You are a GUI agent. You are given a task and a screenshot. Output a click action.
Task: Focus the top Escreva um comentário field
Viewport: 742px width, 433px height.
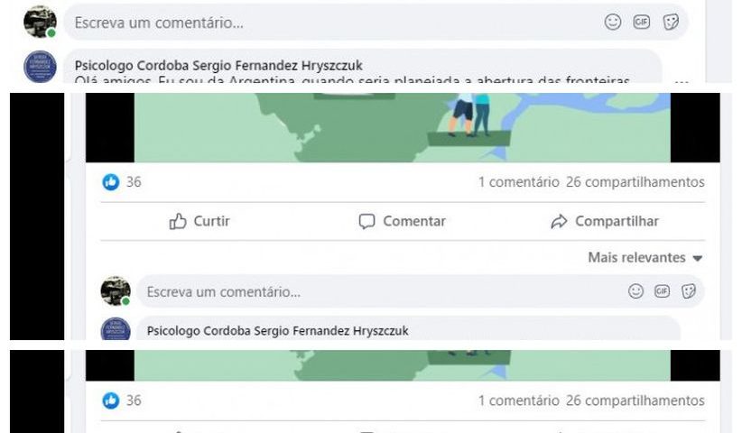click(376, 23)
